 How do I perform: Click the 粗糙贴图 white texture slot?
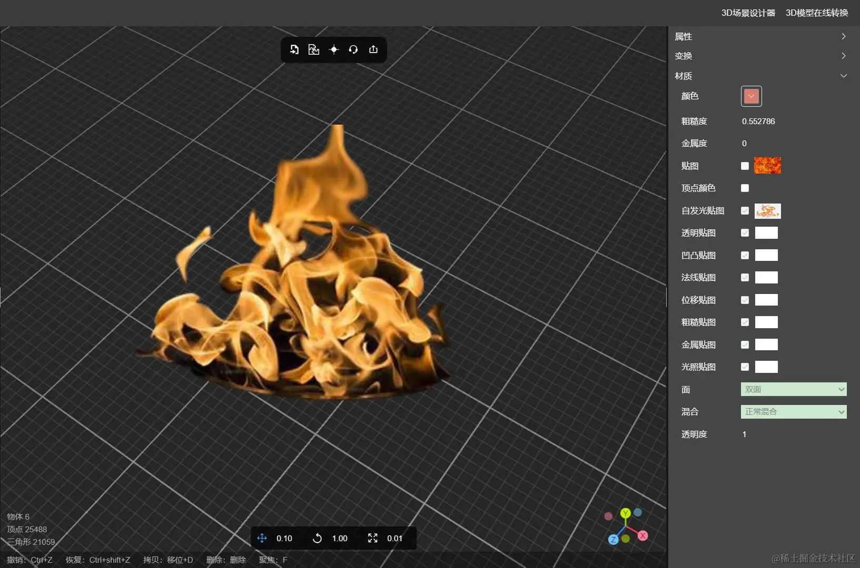click(x=766, y=322)
